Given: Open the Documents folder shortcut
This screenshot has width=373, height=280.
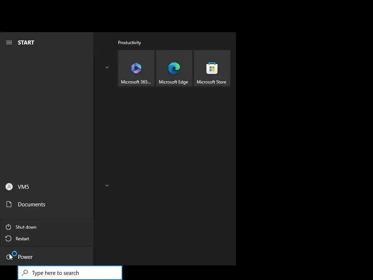Looking at the screenshot, I should tap(47, 204).
